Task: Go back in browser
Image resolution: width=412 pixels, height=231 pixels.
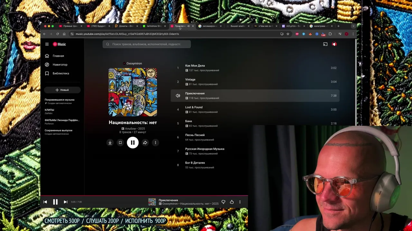Action: coord(44,34)
